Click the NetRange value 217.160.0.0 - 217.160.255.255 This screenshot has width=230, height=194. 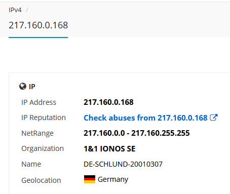137,133
